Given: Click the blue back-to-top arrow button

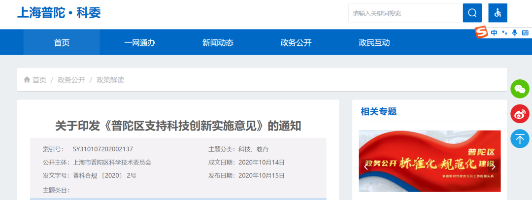Looking at the screenshot, I should [520, 138].
